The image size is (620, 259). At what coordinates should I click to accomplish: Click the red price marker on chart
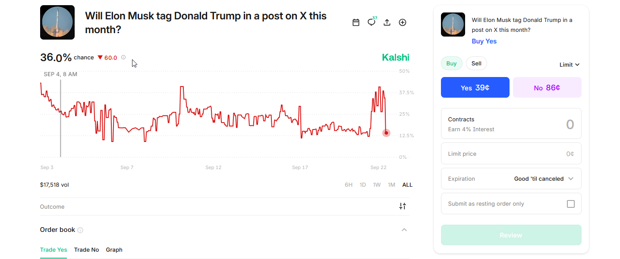click(386, 133)
